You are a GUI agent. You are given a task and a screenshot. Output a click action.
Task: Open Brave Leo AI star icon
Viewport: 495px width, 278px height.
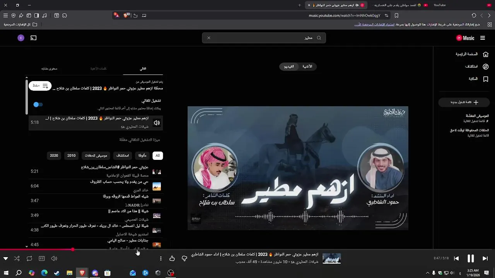tap(21, 15)
